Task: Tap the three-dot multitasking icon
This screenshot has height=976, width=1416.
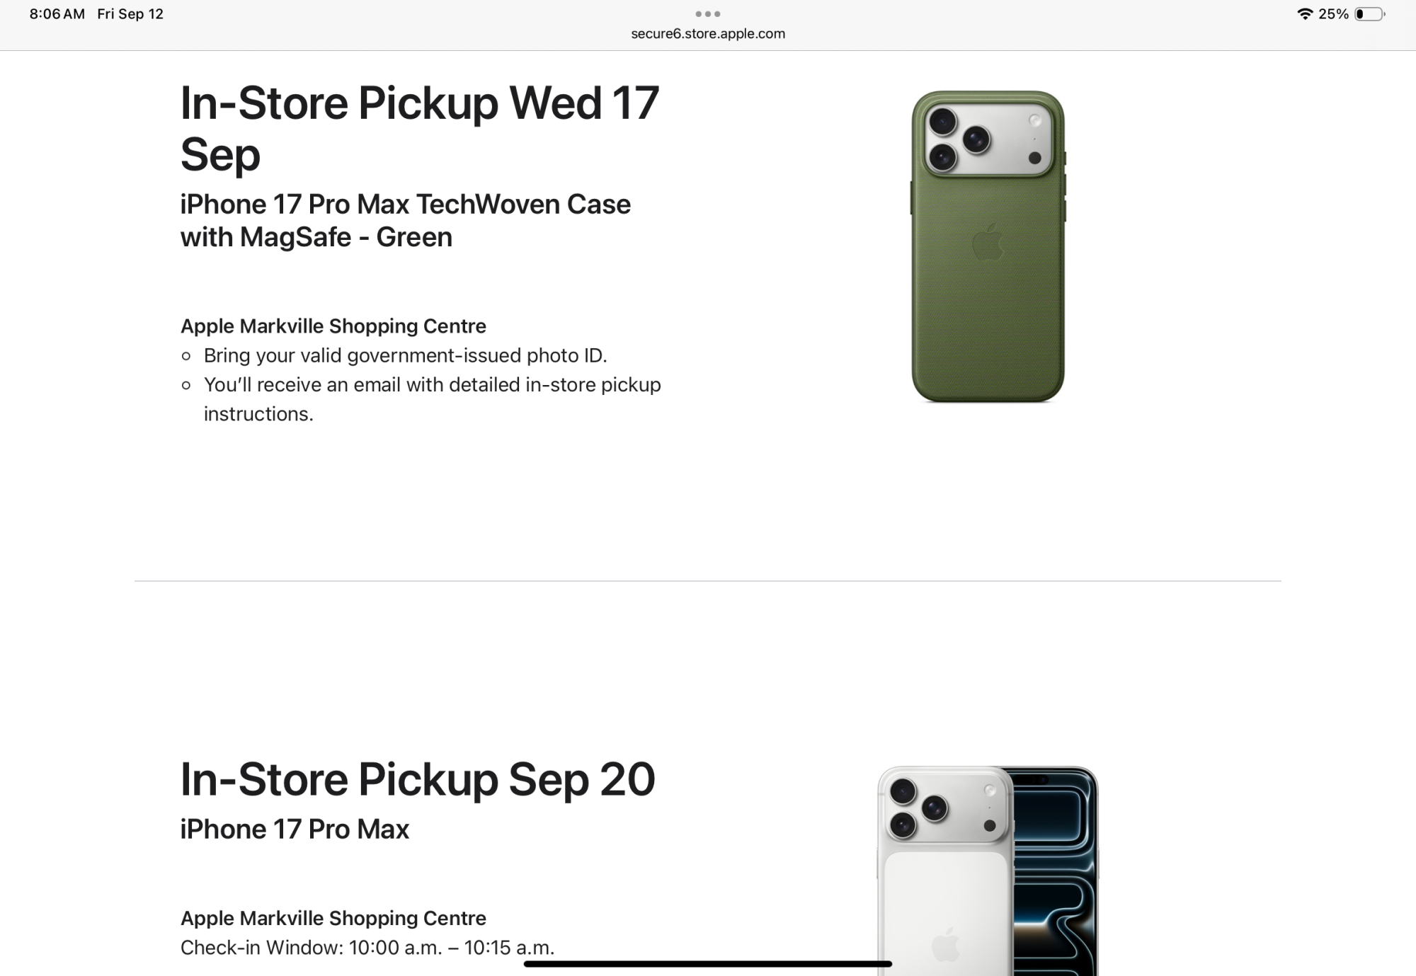Action: point(707,14)
